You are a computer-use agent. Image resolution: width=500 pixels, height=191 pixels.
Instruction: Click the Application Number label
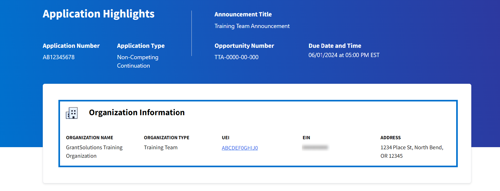click(71, 46)
